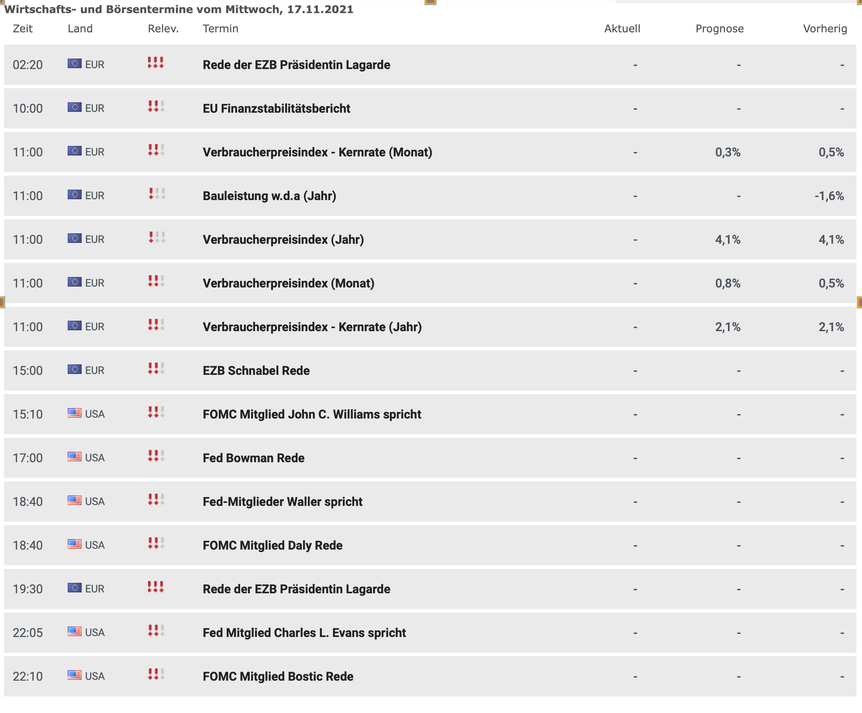The width and height of the screenshot is (862, 713).
Task: Click relevance icon for Verbraucherpreisindex (Monat)
Action: 156,281
